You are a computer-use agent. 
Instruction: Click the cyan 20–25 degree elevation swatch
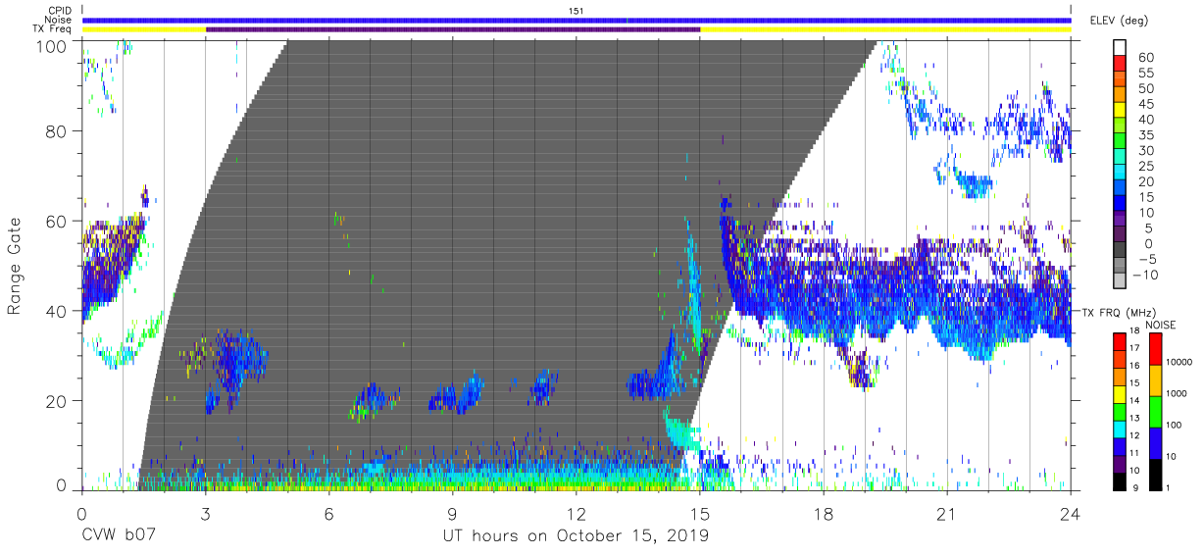click(1120, 174)
